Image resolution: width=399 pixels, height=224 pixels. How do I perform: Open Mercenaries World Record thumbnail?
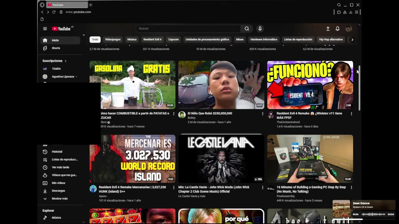[x=132, y=159]
